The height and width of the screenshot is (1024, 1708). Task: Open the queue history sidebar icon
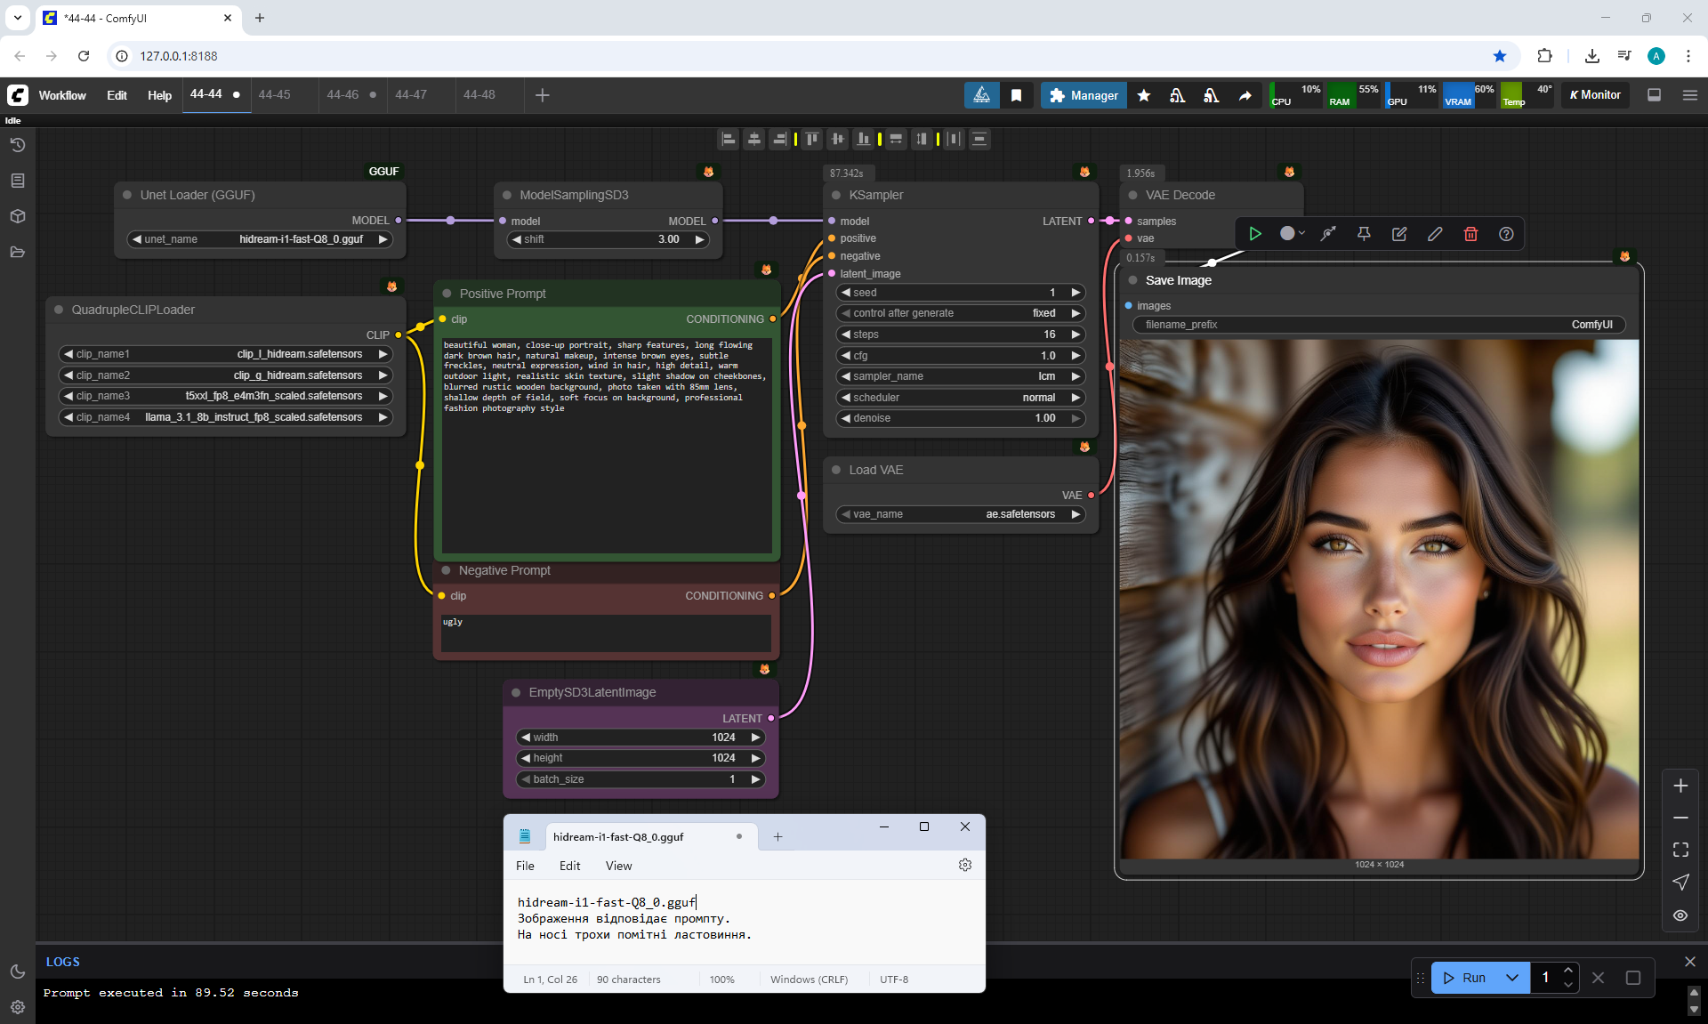[17, 145]
